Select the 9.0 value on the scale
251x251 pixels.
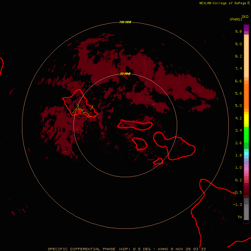[238, 44]
